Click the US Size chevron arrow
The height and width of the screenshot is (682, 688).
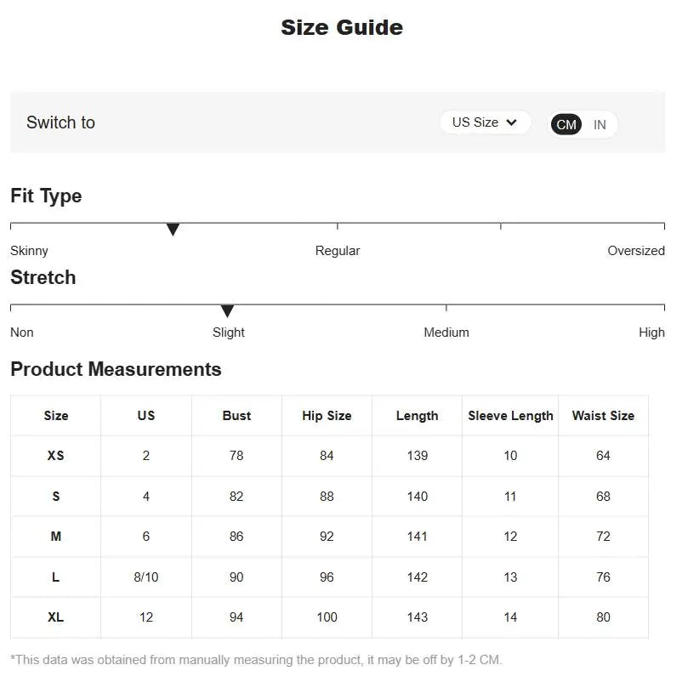click(511, 122)
